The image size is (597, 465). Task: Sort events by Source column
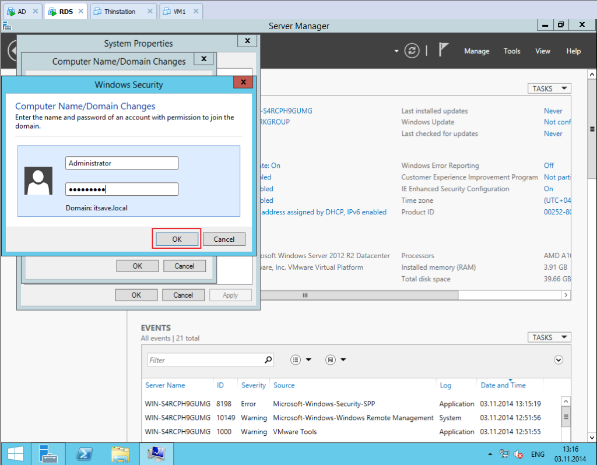[284, 385]
